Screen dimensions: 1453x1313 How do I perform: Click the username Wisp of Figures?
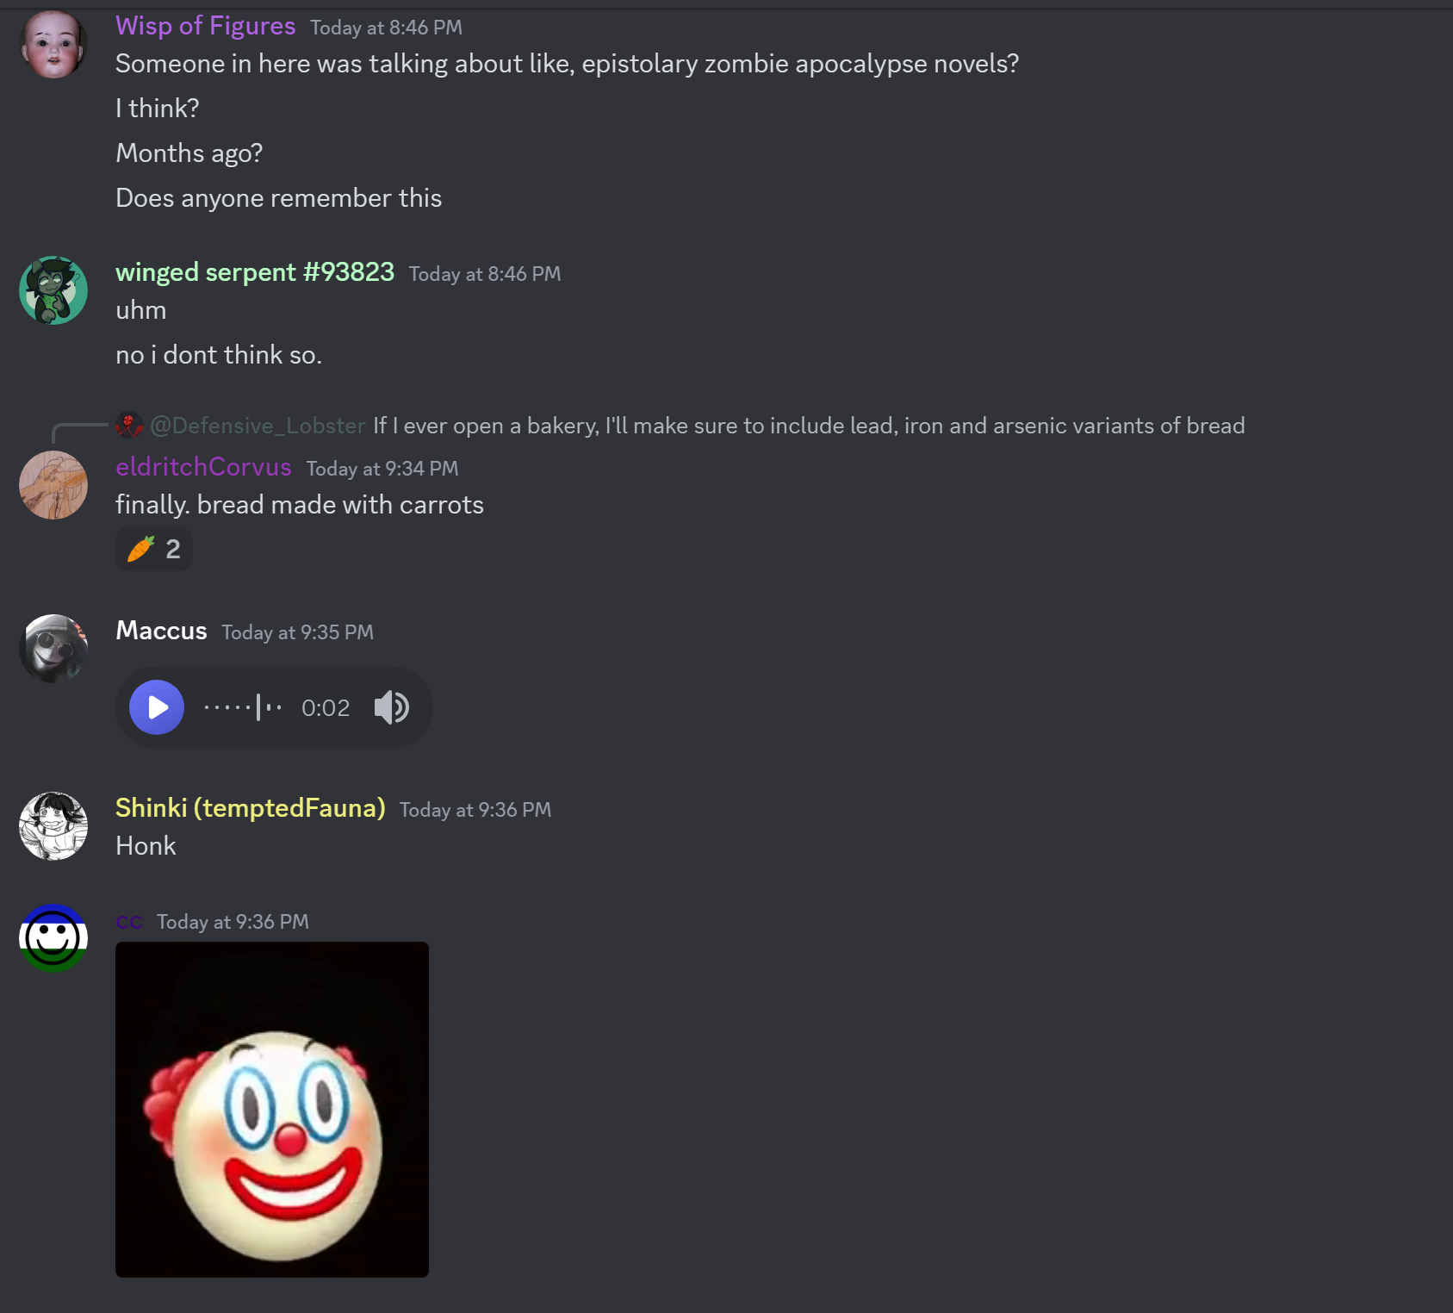pyautogui.click(x=206, y=26)
